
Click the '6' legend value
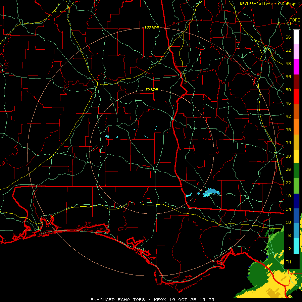point(290,236)
